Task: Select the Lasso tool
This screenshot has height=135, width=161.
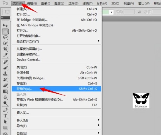Action: (5, 37)
